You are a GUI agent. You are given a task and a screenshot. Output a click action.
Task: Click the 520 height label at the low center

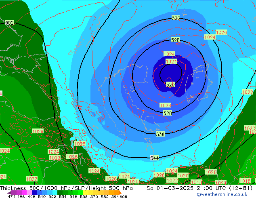click(170, 84)
